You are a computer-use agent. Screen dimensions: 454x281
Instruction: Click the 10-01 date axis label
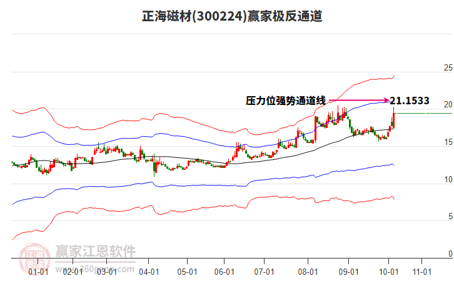(x=388, y=272)
